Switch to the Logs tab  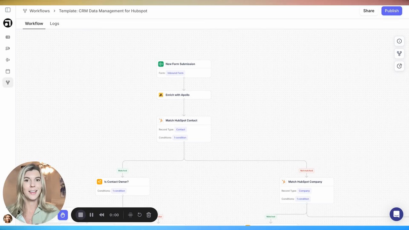54,24
